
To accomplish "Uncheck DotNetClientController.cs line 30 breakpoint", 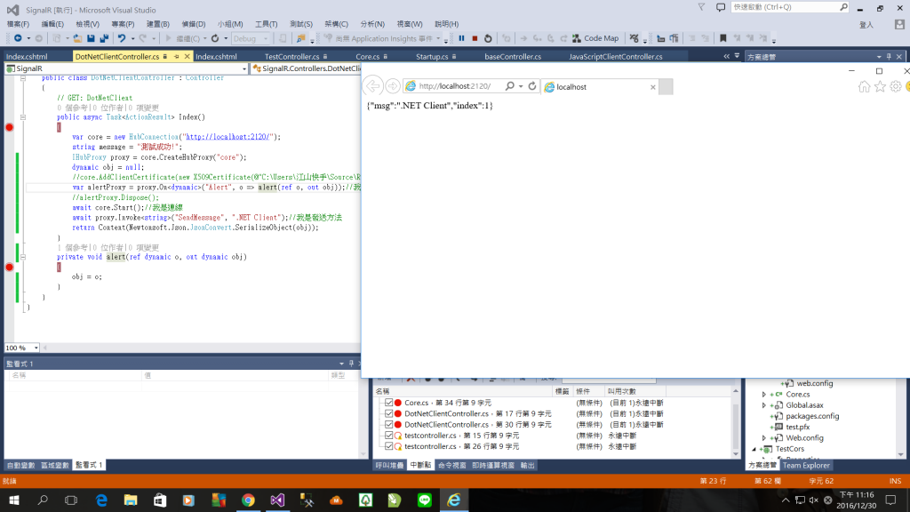I will click(389, 424).
